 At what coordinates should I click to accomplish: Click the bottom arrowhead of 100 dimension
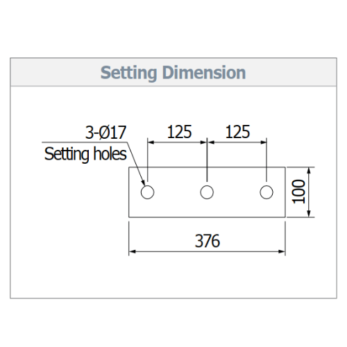[309, 214]
